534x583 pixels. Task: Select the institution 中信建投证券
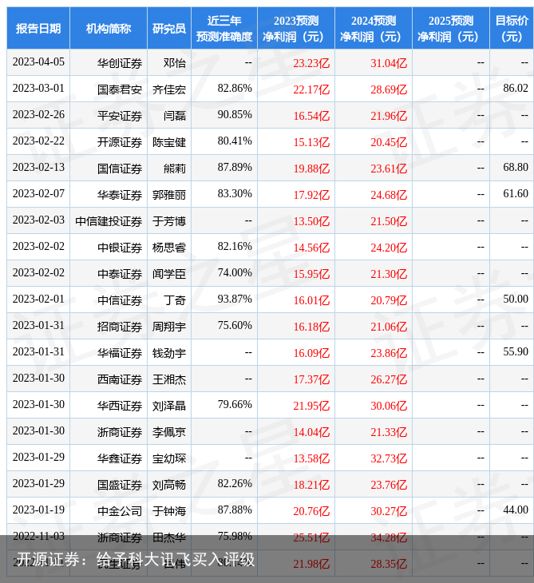pos(109,221)
